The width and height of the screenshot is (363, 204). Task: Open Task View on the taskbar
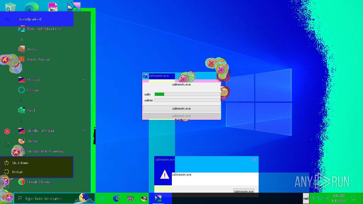102,198
